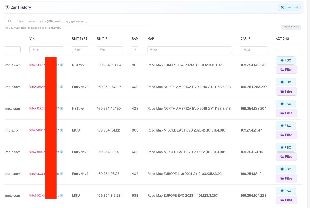Open FSC for unit IP 169.254.22.254
This screenshot has height=208, width=310.
tap(285, 60)
